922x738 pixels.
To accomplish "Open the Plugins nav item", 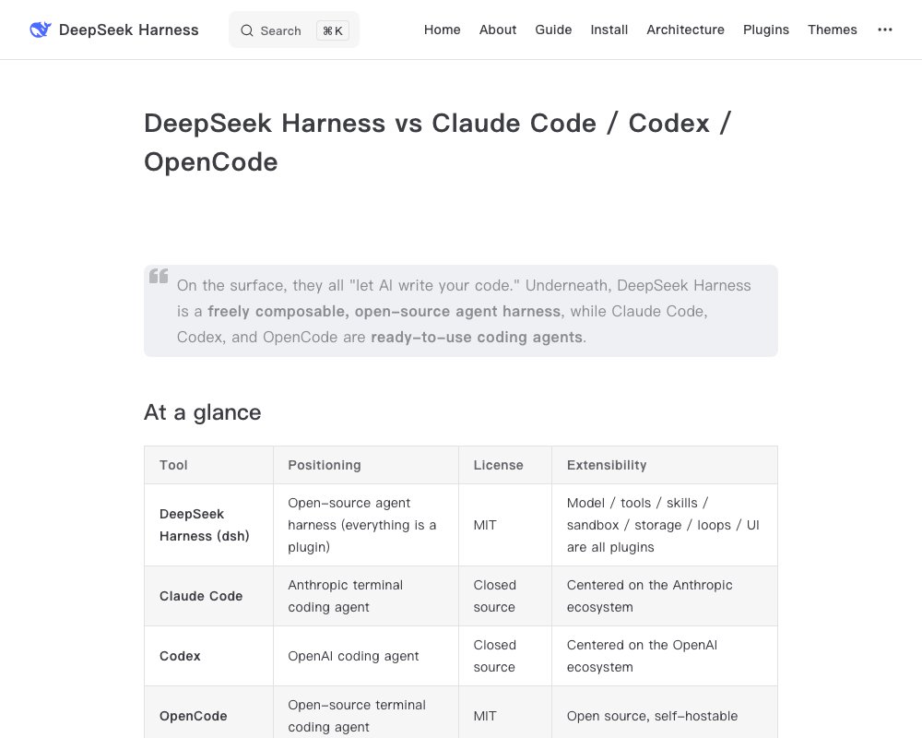I will pyautogui.click(x=766, y=30).
